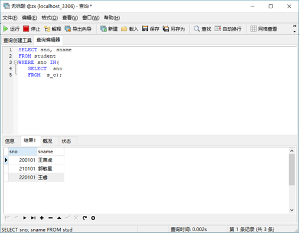This screenshot has width=299, height=233.
Task: Select the name cell in row 210101
Action: click(51, 169)
